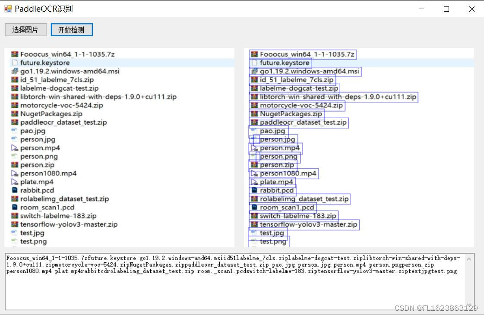Screen dimensions: 484x315
Task: Click the blank file icon beside future.keystore in source image
Action: tap(15, 63)
